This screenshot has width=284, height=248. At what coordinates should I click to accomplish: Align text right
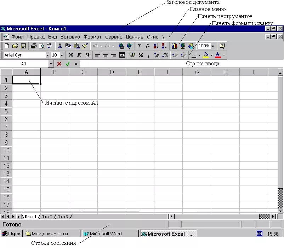click(x=114, y=55)
